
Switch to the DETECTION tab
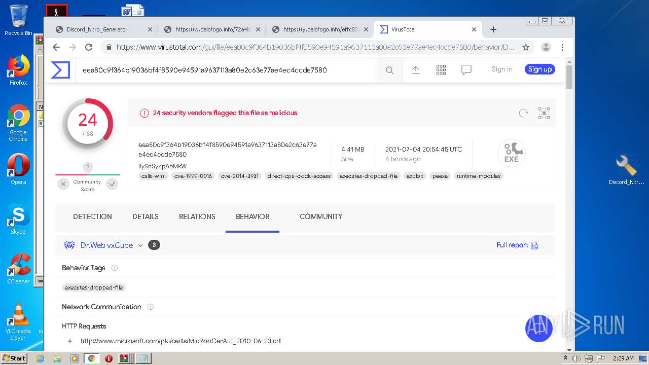[x=92, y=216]
